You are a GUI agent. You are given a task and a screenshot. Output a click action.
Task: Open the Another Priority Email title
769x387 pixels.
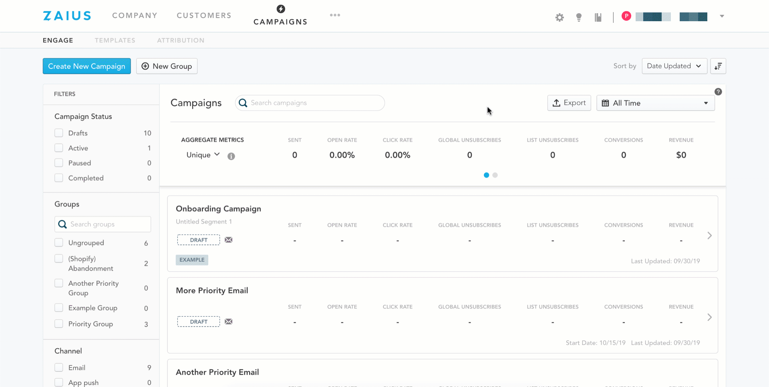(x=217, y=372)
